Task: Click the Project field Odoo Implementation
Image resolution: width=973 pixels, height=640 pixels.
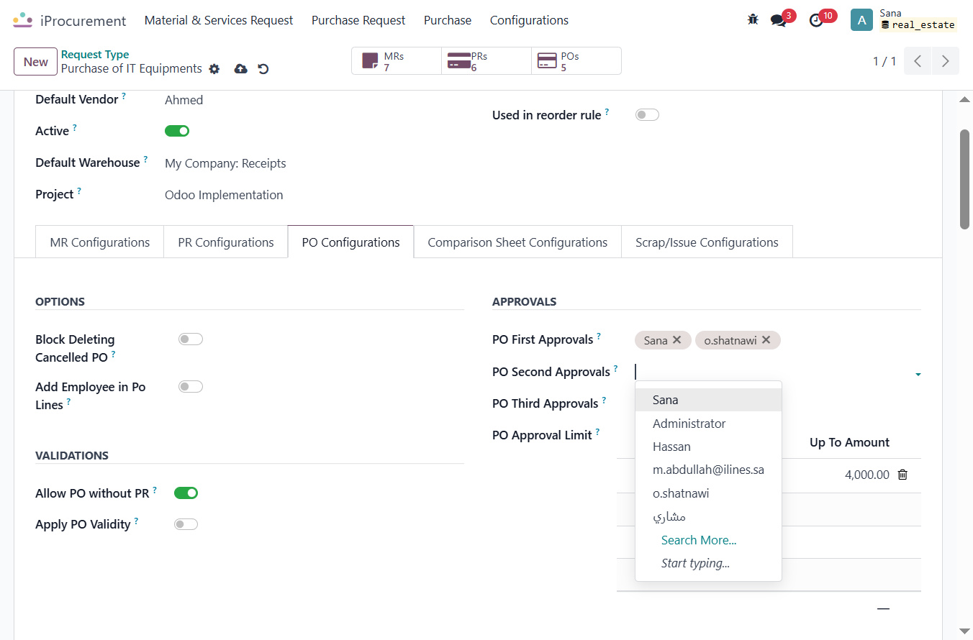Action: coord(224,195)
